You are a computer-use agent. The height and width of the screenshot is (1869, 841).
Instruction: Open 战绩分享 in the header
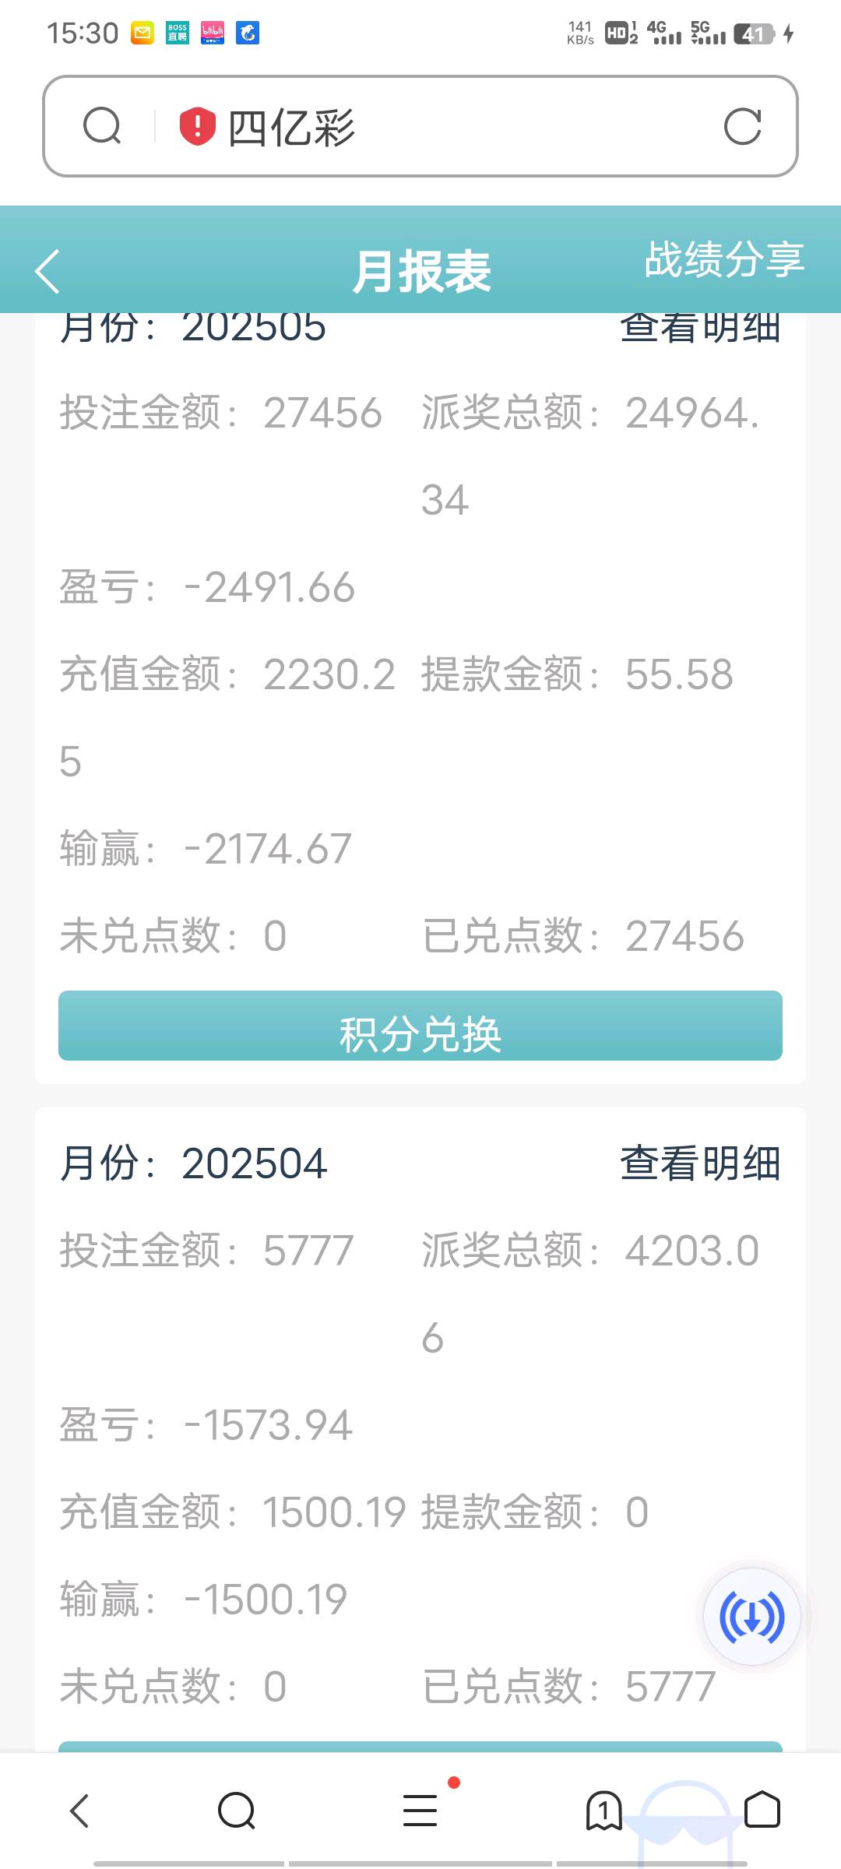coord(724,259)
